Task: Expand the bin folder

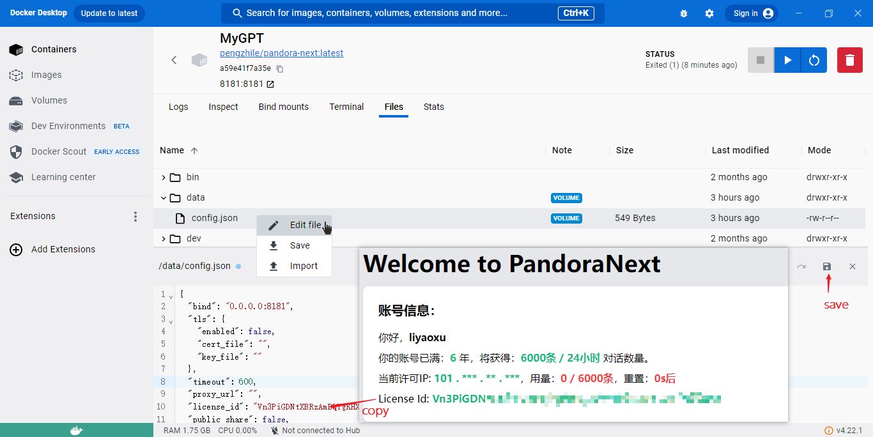Action: [x=164, y=178]
